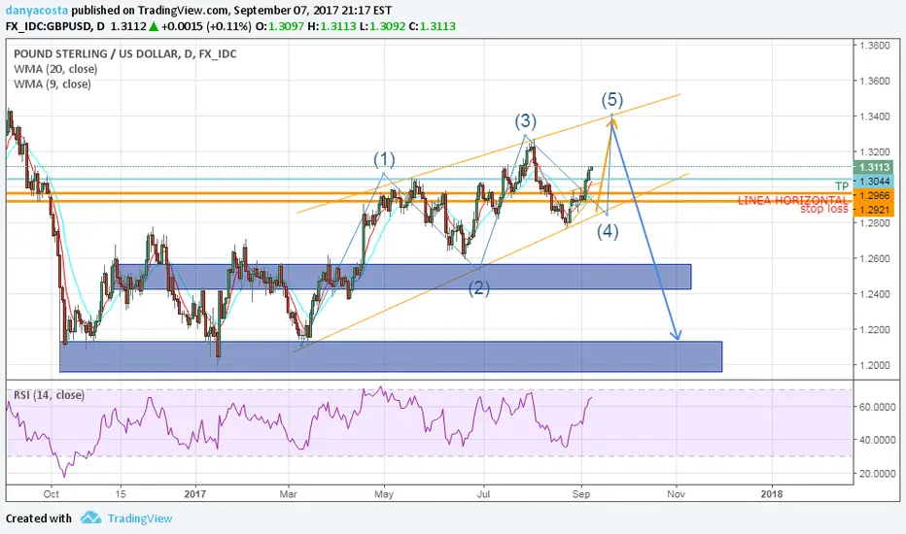Select the LINEA HORIZONTAL label
This screenshot has width=906, height=534.
(x=793, y=200)
